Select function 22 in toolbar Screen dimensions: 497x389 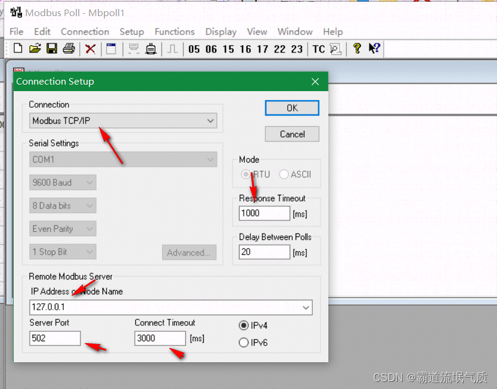tap(279, 49)
